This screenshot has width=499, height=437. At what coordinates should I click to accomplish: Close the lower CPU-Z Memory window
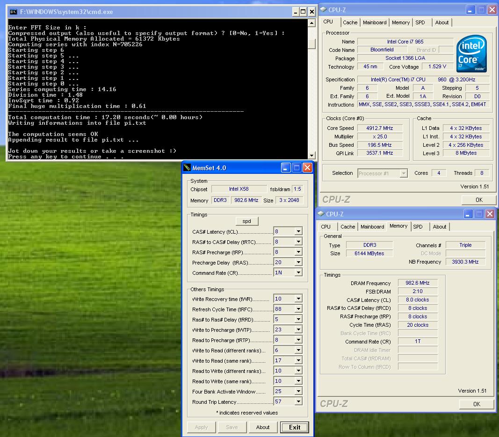(490, 214)
